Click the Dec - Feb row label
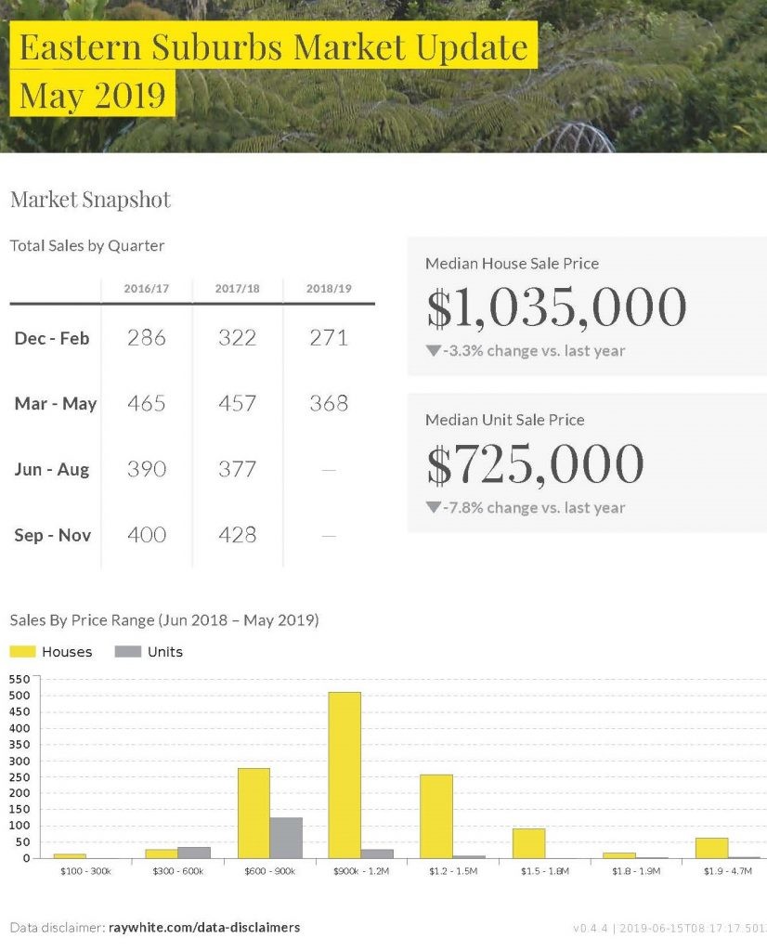The height and width of the screenshot is (951, 767). click(52, 338)
